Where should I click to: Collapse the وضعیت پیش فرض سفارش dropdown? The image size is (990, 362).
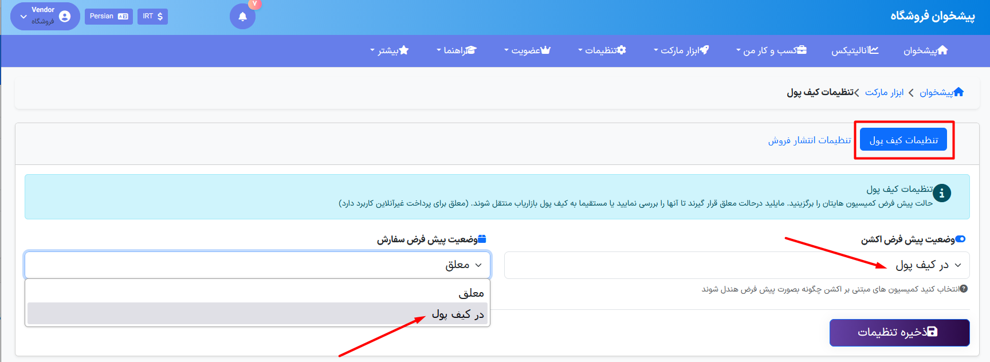(257, 265)
